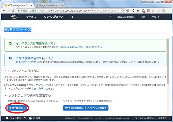Select the EC2 Management Console tab

coord(19,5)
